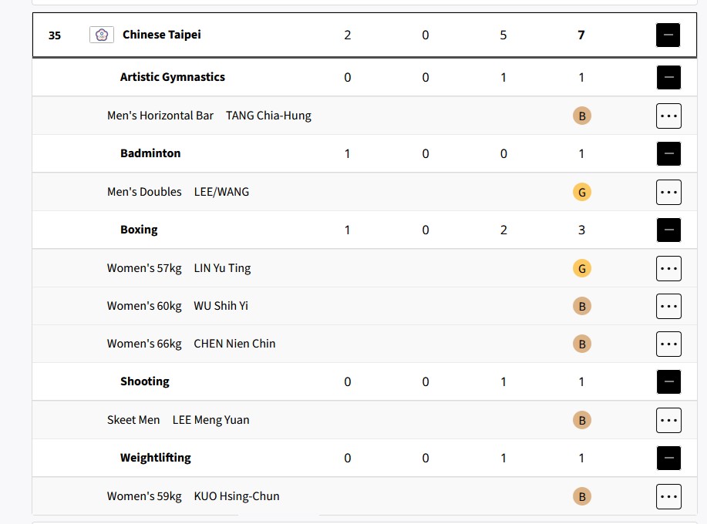This screenshot has height=524, width=707.
Task: Open the Men's Horizontal Bar event entry
Action: click(160, 115)
